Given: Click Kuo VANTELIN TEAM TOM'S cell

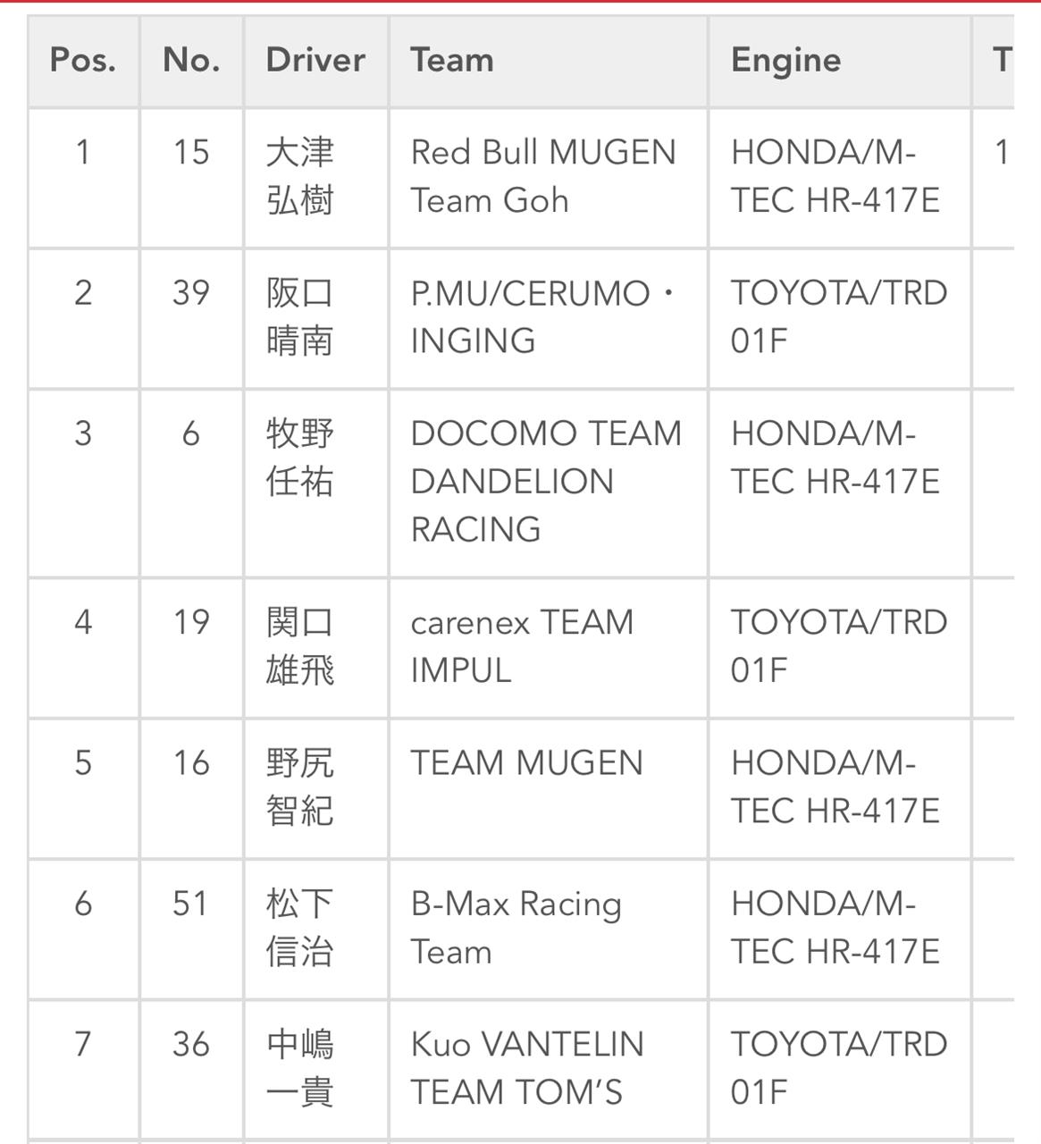Looking at the screenshot, I should (549, 1070).
